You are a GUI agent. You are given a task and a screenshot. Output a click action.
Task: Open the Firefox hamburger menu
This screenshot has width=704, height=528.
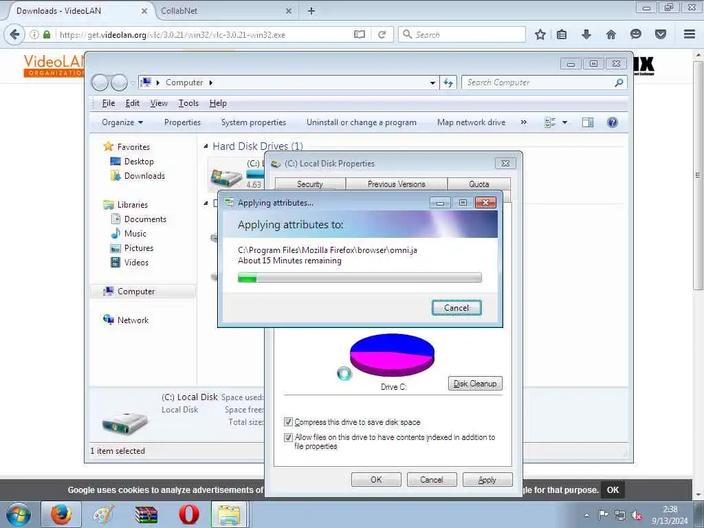(690, 34)
